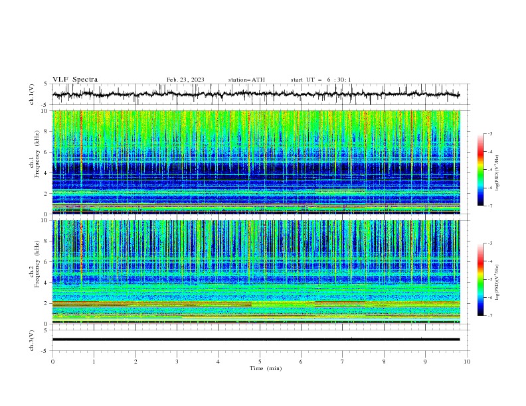Click the 'VLF Spectra' title text
This screenshot has height=406, width=526.
coord(75,80)
